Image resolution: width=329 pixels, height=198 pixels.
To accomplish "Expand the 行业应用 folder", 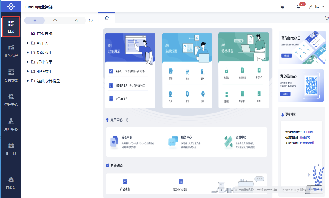I will point(28,62).
